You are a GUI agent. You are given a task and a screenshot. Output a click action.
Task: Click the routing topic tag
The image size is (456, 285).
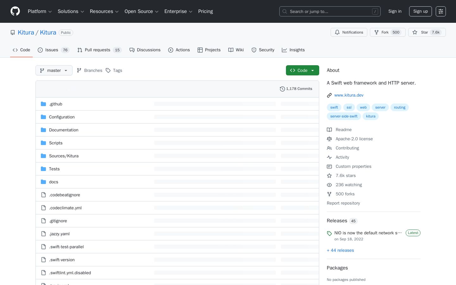(x=400, y=107)
